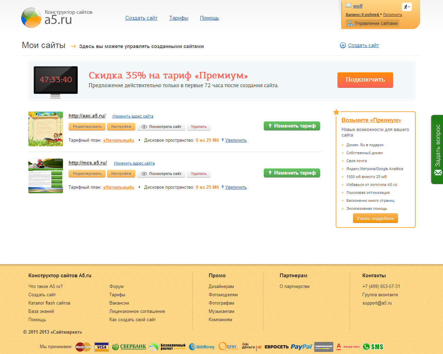Click Удалить for mcs.a5.ru

pyautogui.click(x=199, y=174)
